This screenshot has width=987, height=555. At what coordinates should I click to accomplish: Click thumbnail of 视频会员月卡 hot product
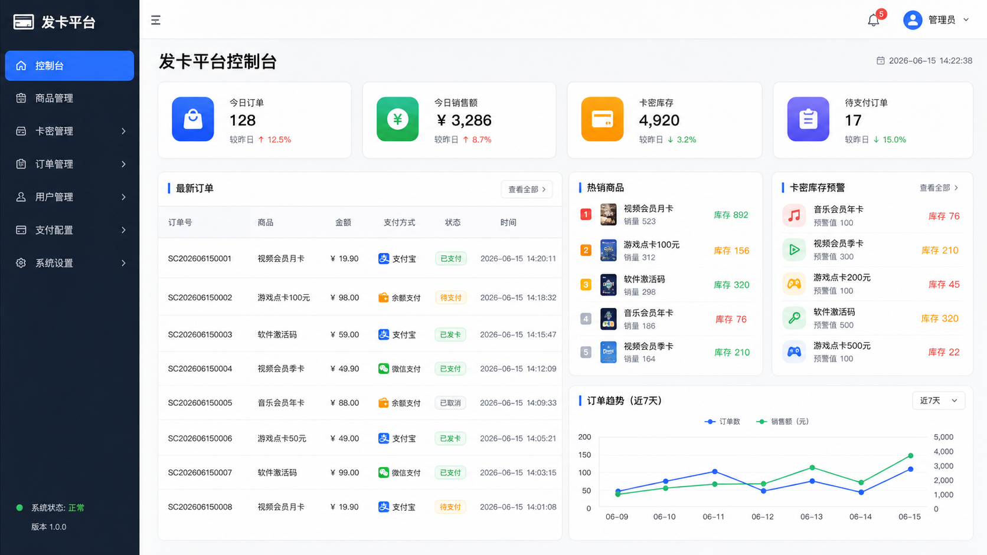[x=609, y=215]
